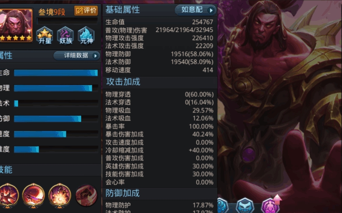The height and width of the screenshot is (213, 342).
Task: Select the 妖族 faction icon
Action: [x=66, y=36]
